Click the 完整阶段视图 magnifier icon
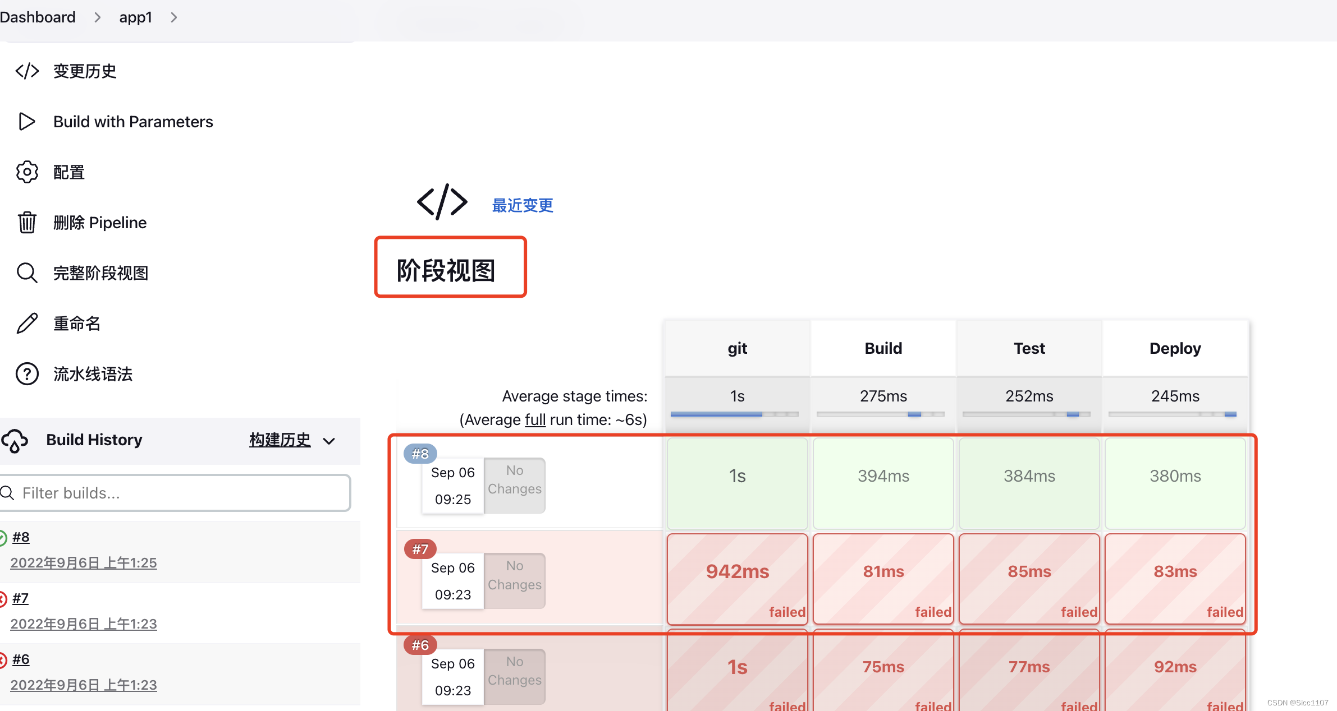The width and height of the screenshot is (1337, 711). click(x=27, y=273)
